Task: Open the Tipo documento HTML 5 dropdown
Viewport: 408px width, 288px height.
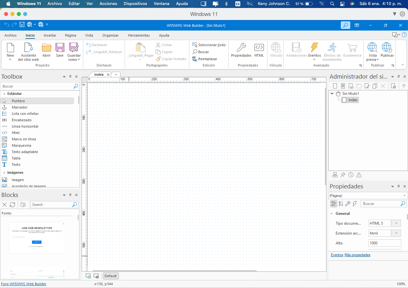Action: click(x=396, y=223)
